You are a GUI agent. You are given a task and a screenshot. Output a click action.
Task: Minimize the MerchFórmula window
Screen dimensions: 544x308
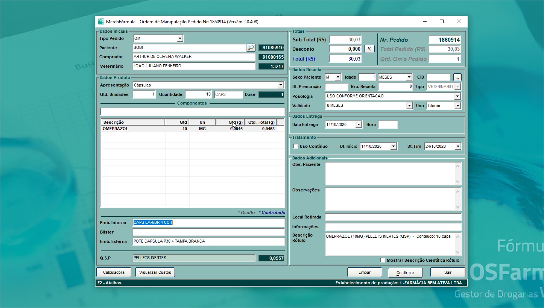[424, 22]
